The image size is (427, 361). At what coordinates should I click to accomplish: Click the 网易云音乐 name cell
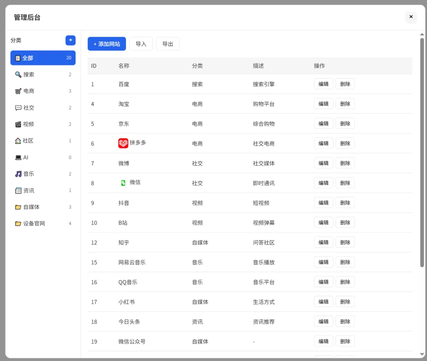[132, 263]
